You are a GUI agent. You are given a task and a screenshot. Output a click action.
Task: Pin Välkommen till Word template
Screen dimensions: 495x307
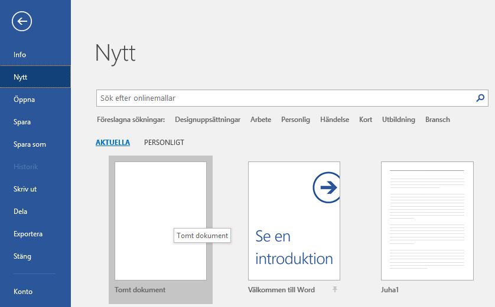(x=335, y=289)
